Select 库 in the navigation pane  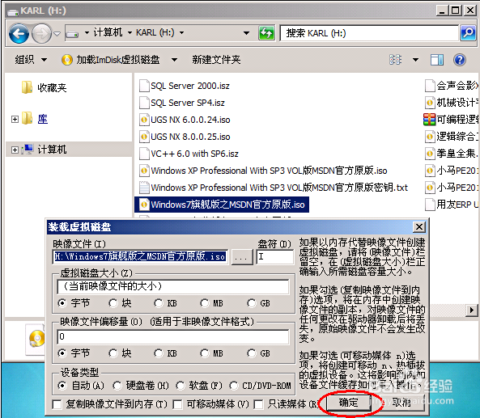(43, 119)
